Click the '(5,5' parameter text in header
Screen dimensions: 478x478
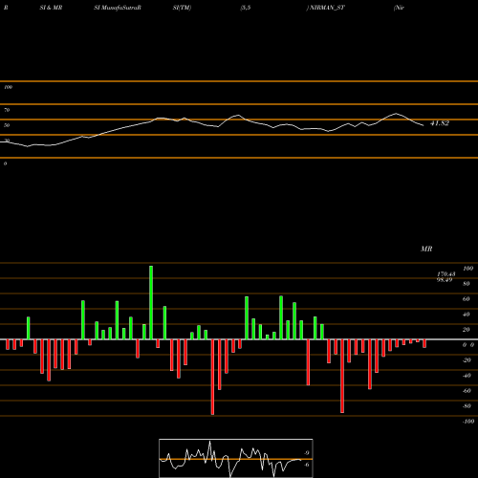(x=246, y=8)
